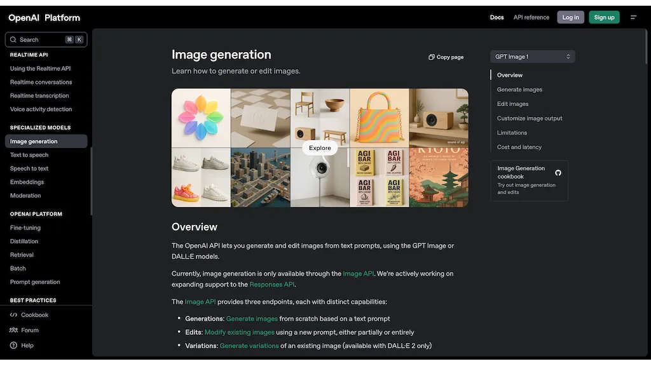Click the isometric city thumbnail

pos(260,178)
